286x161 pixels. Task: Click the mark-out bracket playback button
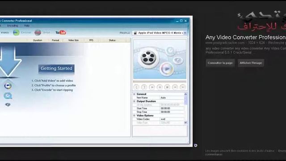pos(144,87)
